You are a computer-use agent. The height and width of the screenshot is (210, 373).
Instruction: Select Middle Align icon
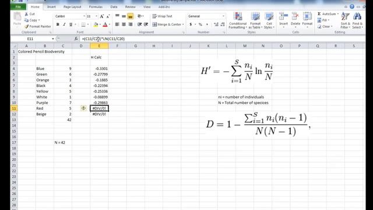124,16
